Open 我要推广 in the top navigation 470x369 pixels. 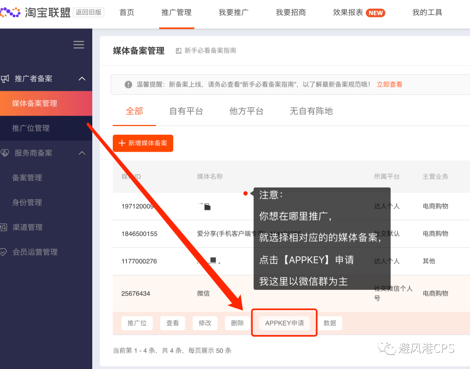pos(234,13)
